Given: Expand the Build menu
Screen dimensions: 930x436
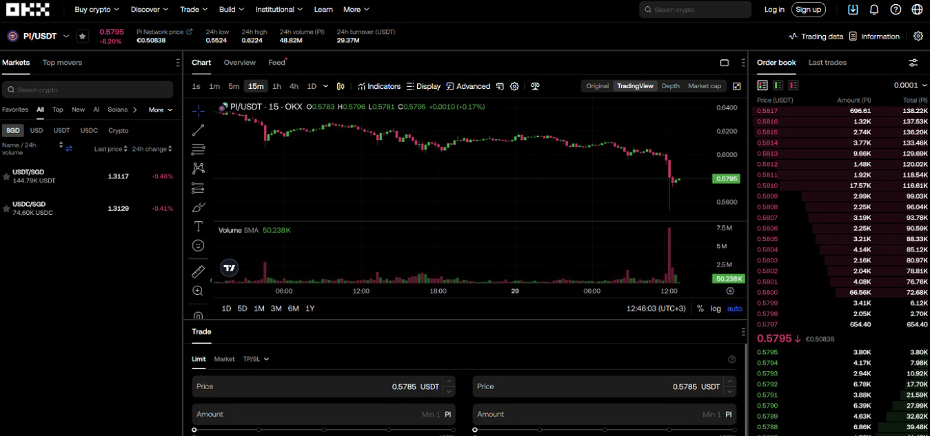Looking at the screenshot, I should coord(232,10).
